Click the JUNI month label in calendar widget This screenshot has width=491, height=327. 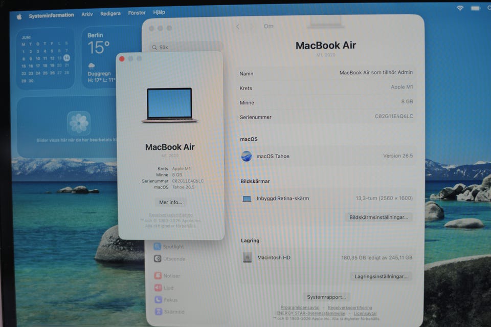26,37
